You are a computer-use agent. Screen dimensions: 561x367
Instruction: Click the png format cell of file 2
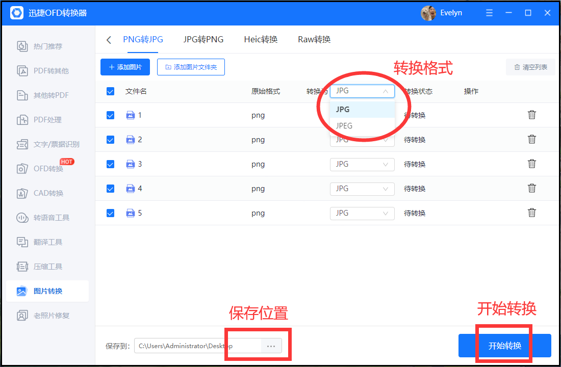258,140
